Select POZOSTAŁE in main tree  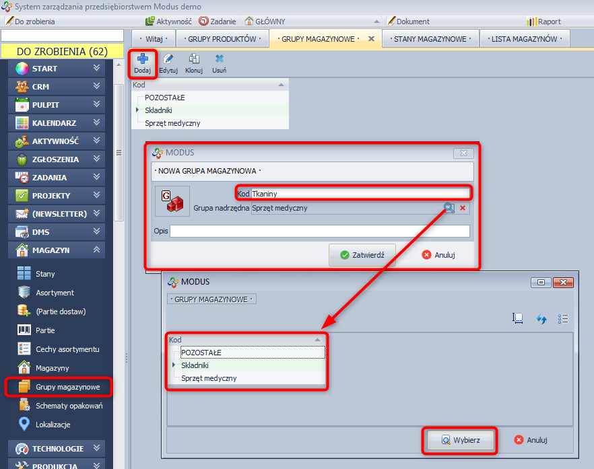(165, 98)
